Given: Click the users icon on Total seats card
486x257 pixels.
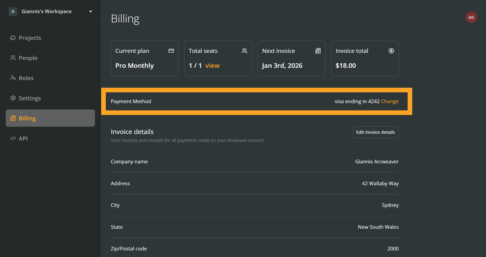Looking at the screenshot, I should 244,51.
